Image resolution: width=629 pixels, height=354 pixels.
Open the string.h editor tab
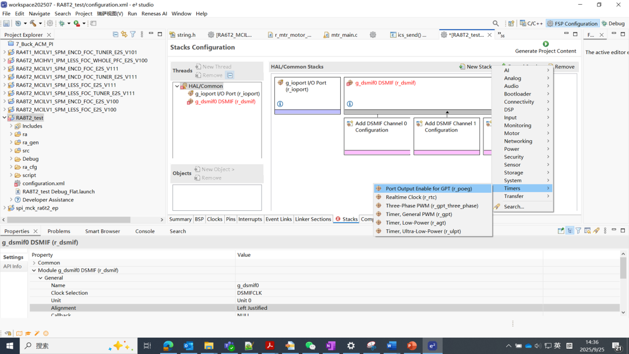pyautogui.click(x=182, y=35)
